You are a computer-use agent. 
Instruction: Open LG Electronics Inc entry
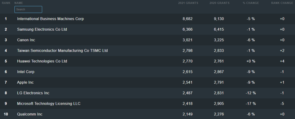[33, 93]
